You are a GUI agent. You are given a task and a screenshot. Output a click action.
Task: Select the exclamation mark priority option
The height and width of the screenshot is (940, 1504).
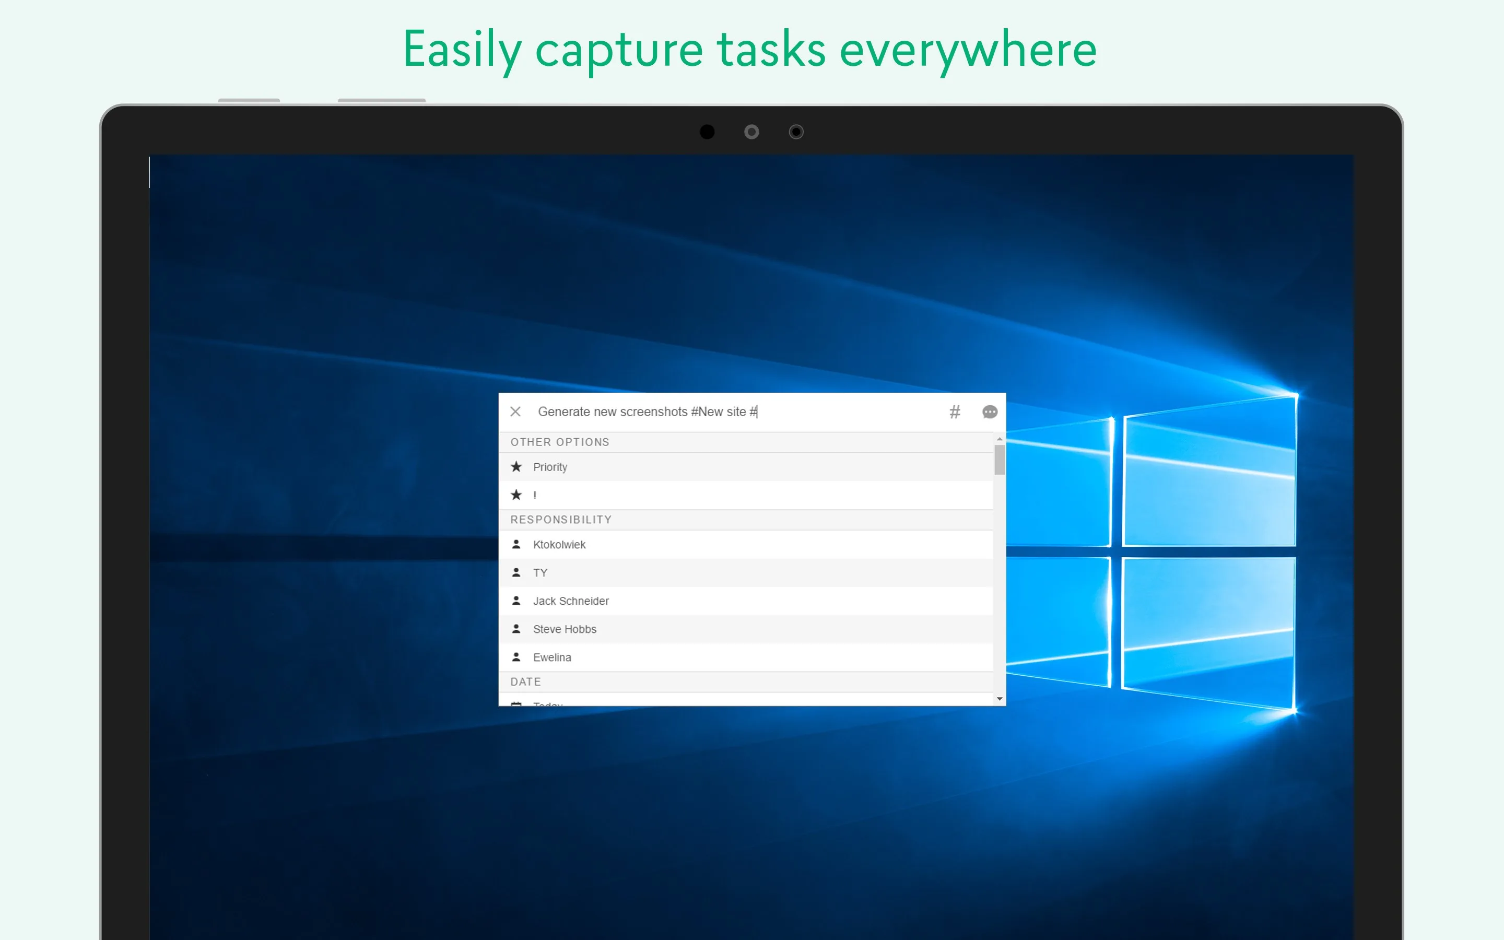tap(746, 495)
